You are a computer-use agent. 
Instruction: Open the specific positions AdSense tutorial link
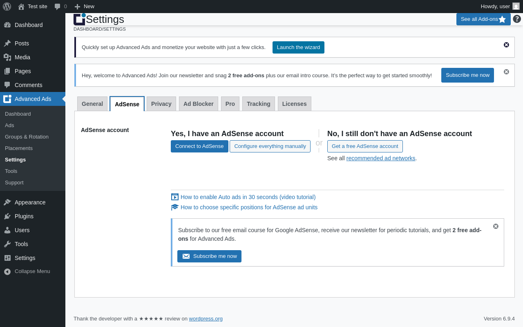(x=249, y=207)
